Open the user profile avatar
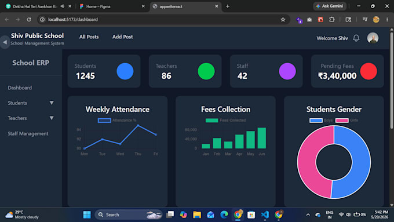The width and height of the screenshot is (394, 222). [x=373, y=38]
